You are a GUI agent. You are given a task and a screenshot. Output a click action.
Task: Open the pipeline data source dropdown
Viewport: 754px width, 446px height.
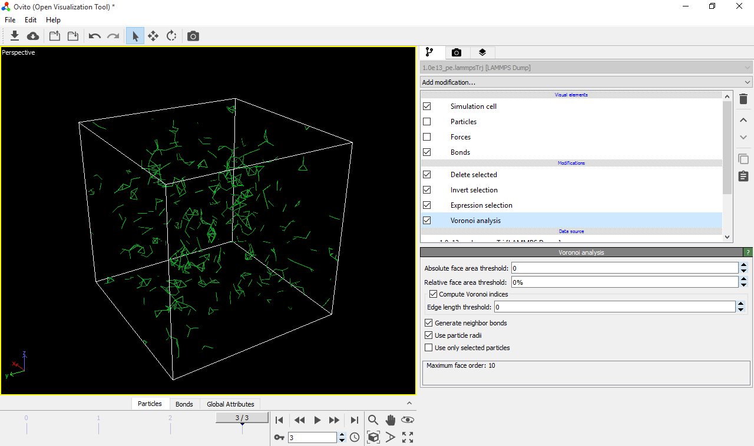586,68
